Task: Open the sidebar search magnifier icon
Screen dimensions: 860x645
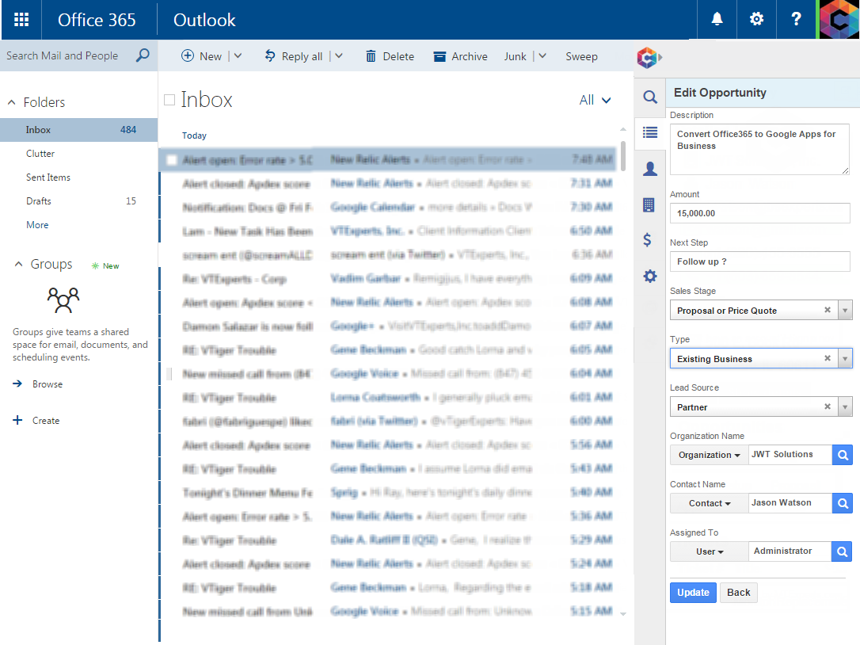Action: point(650,97)
